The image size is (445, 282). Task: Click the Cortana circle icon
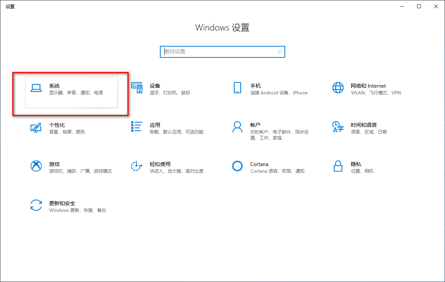[237, 166]
